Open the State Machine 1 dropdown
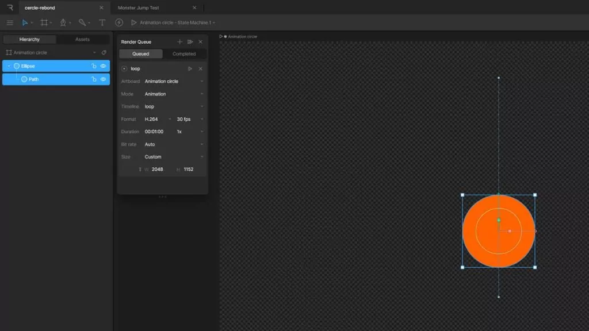Viewport: 589px width, 331px height. 214,23
